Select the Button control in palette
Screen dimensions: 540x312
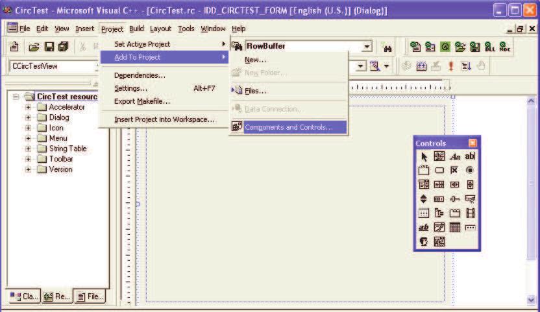tap(439, 171)
